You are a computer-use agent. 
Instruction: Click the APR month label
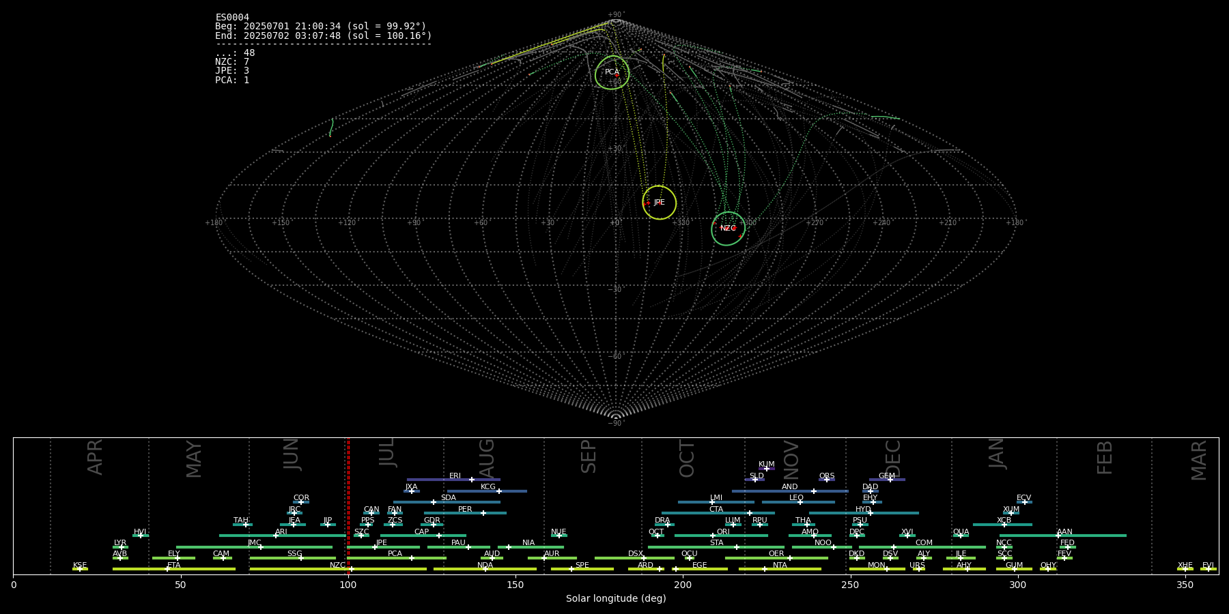(x=95, y=457)
